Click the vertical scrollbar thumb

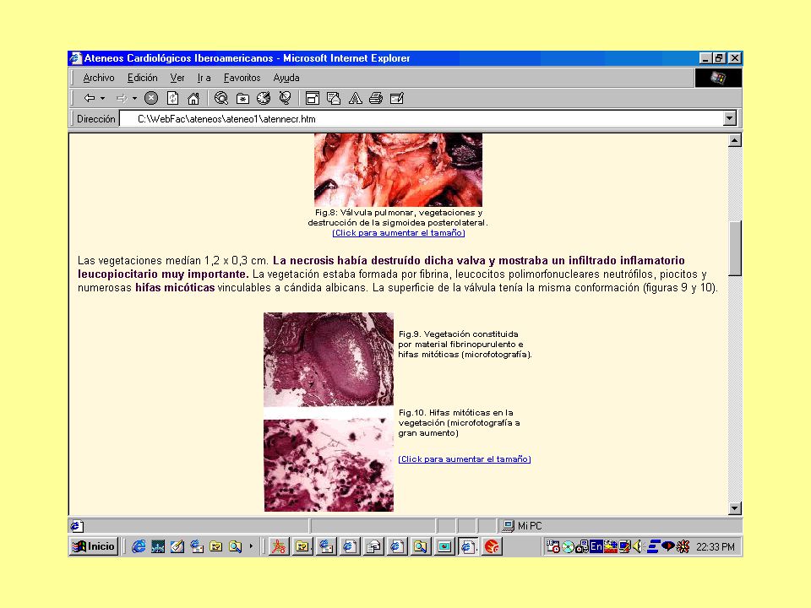(734, 248)
